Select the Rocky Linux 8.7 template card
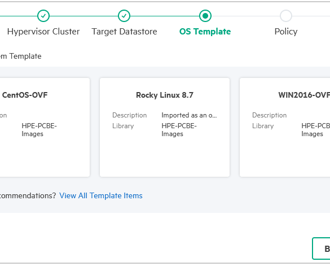Viewport: 330px width, 266px height. coord(165,127)
